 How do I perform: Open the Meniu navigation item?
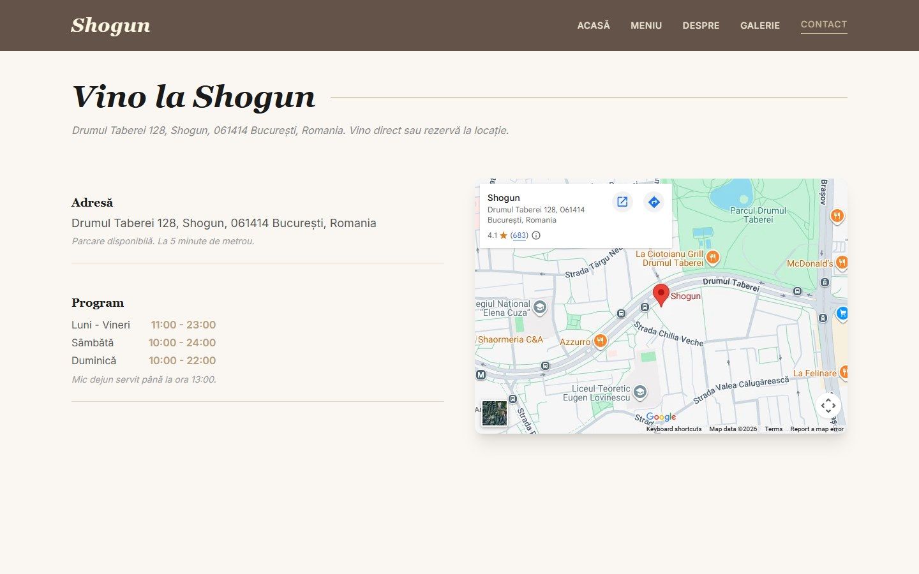click(646, 26)
